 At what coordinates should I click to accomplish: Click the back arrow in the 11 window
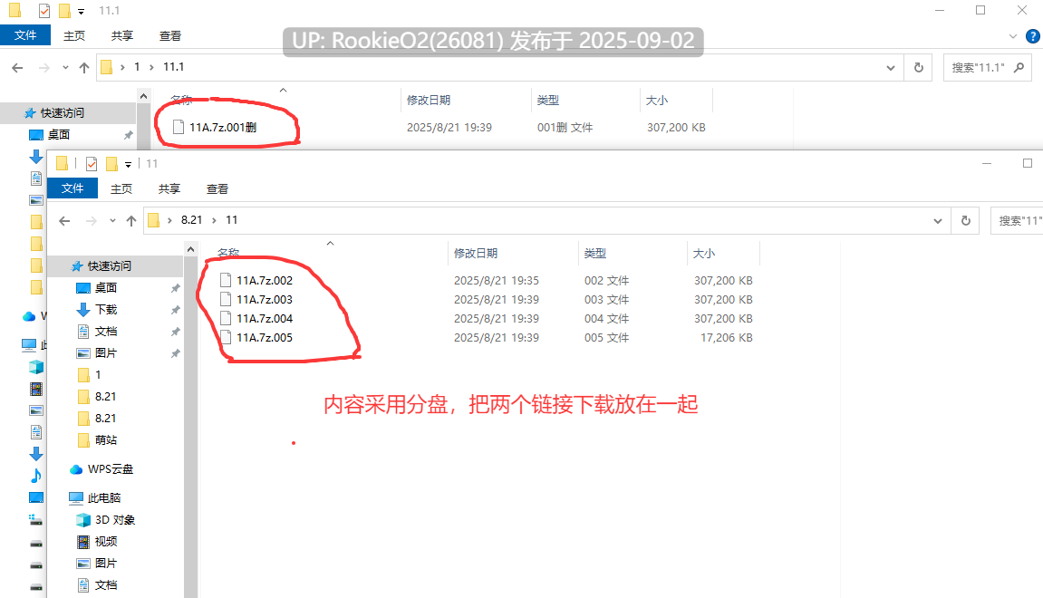[x=64, y=220]
